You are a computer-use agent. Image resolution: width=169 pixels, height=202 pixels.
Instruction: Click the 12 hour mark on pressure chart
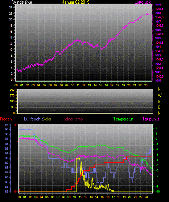click(x=84, y=85)
